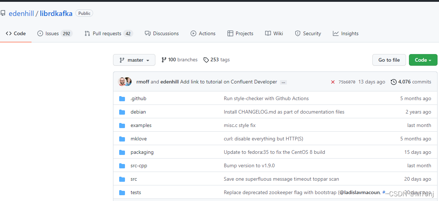
Task: Open the debian folder
Action: [138, 112]
